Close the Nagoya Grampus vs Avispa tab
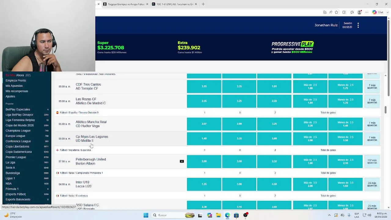The height and width of the screenshot is (220, 391). tap(147, 4)
